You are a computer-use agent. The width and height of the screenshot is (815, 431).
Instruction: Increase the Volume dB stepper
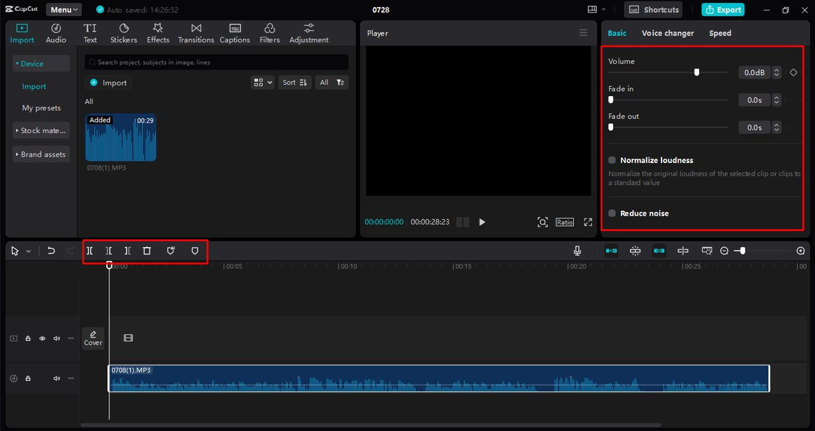pyautogui.click(x=776, y=70)
